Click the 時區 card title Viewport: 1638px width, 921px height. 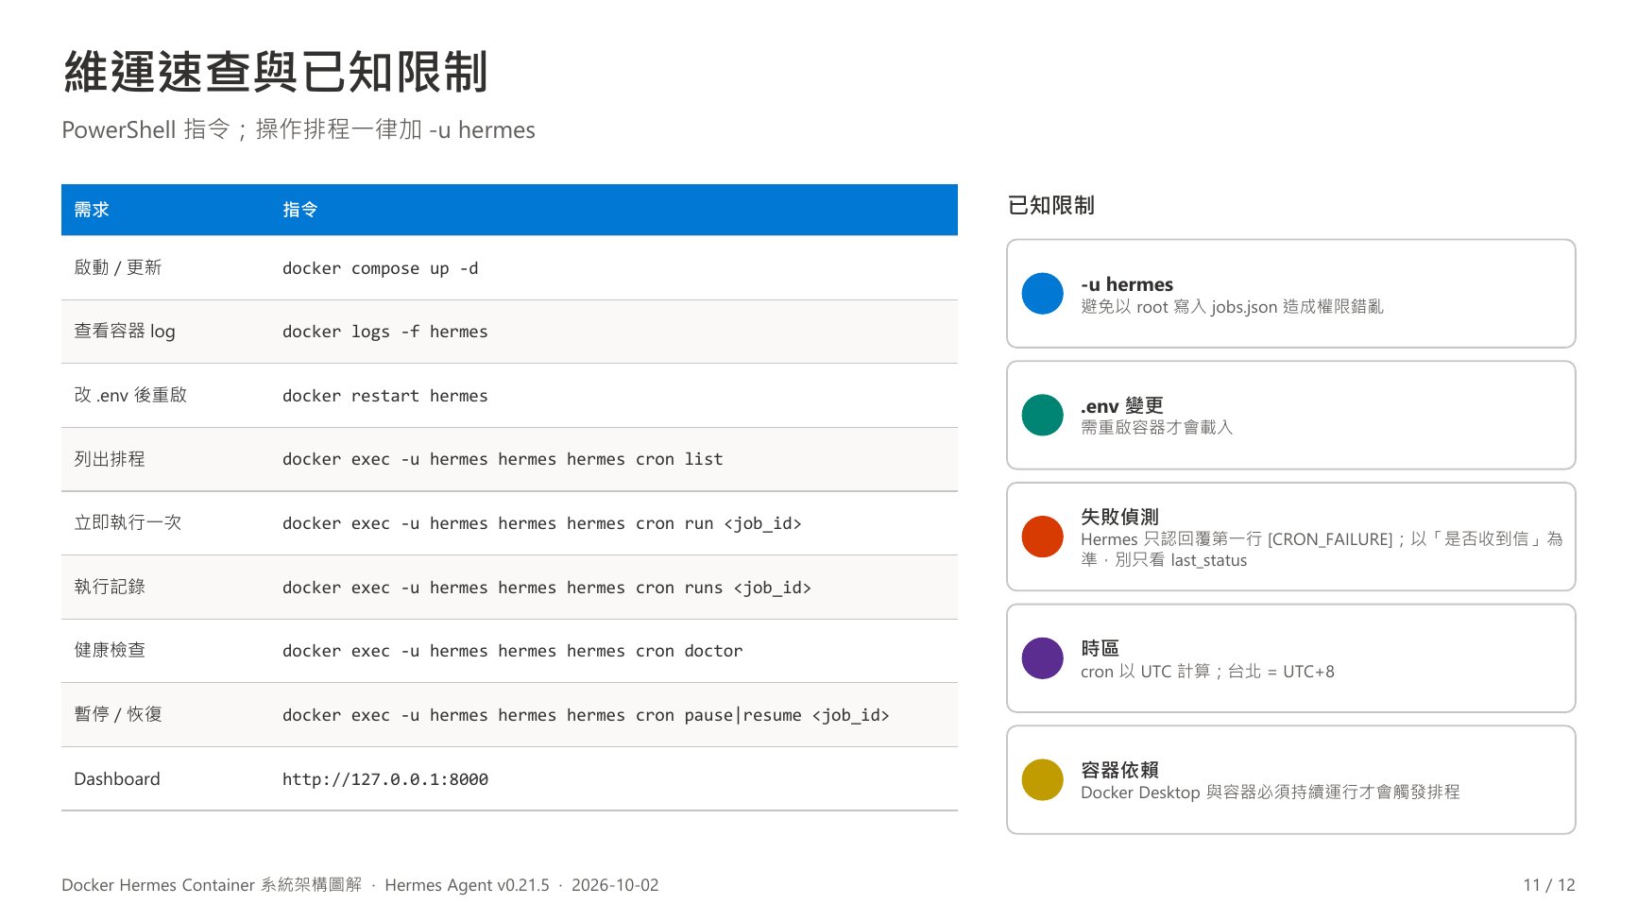coord(1100,648)
